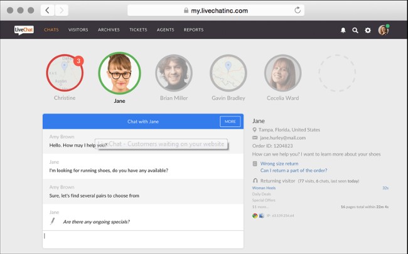Screen dimensions: 408x254
Task: Click the page reload icon
Action: pos(298,10)
